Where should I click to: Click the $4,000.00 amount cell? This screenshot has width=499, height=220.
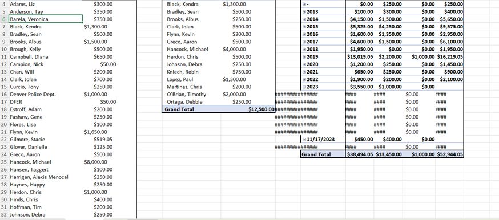tap(248, 49)
